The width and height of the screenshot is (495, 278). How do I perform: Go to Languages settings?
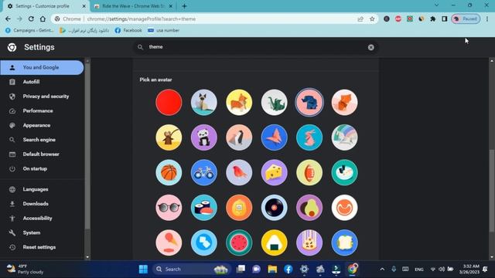pyautogui.click(x=42, y=189)
